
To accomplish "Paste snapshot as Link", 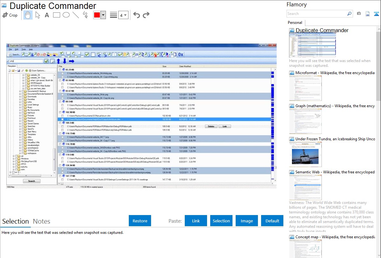I will coord(196,221).
